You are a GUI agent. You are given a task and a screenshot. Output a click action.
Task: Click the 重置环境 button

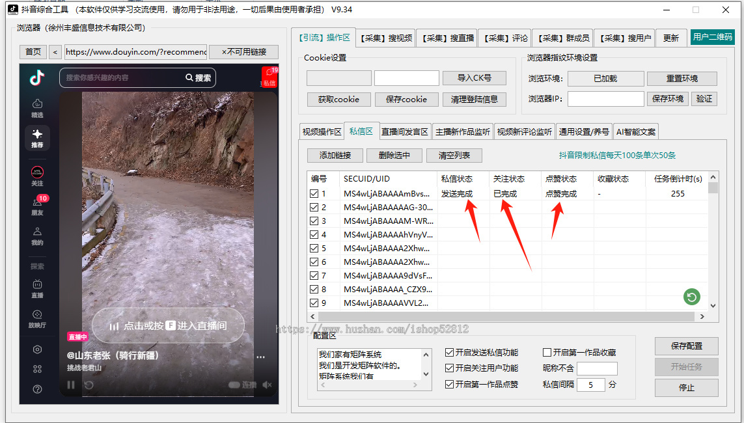coord(682,79)
